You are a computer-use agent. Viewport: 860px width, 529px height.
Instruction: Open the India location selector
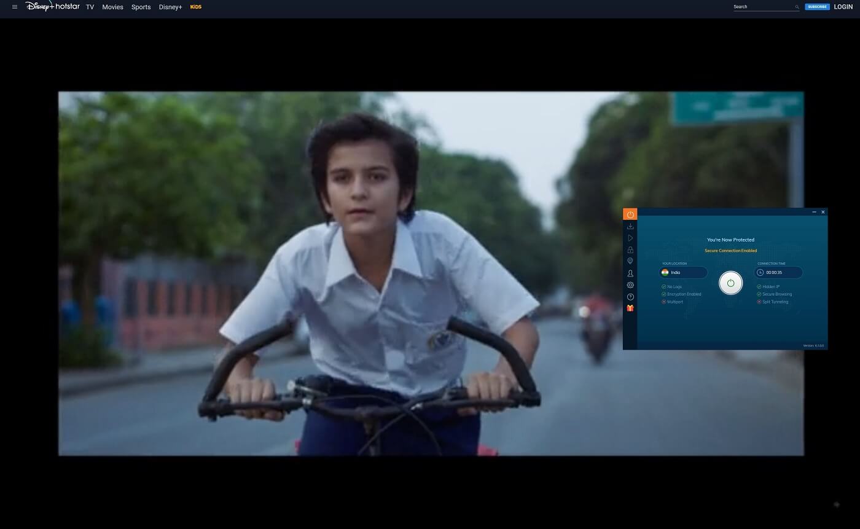click(683, 272)
